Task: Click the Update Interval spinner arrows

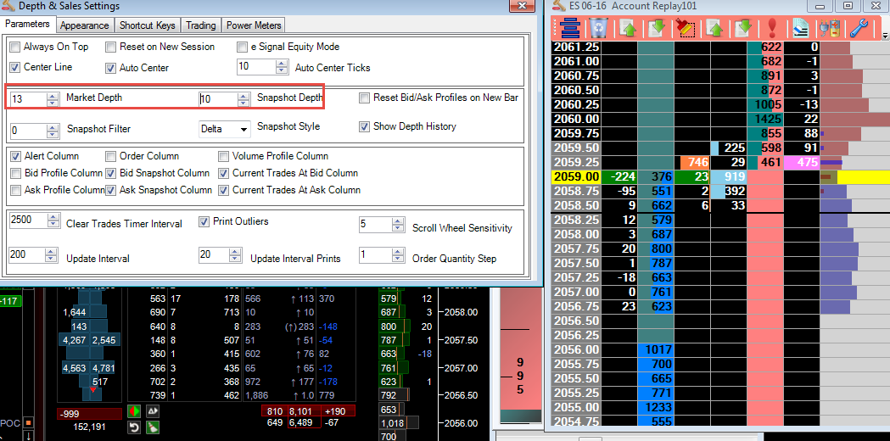Action: pos(53,255)
